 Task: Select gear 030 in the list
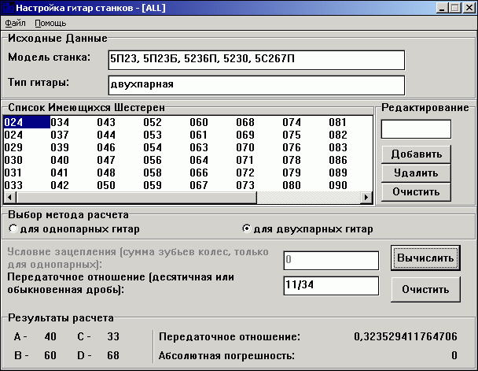[x=13, y=160]
